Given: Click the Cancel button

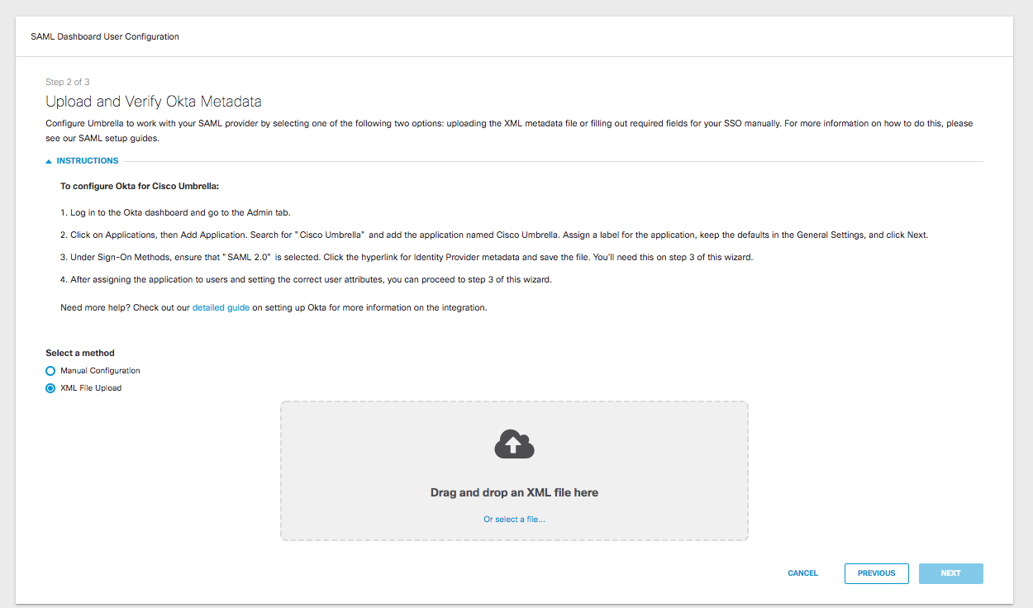Looking at the screenshot, I should point(802,573).
